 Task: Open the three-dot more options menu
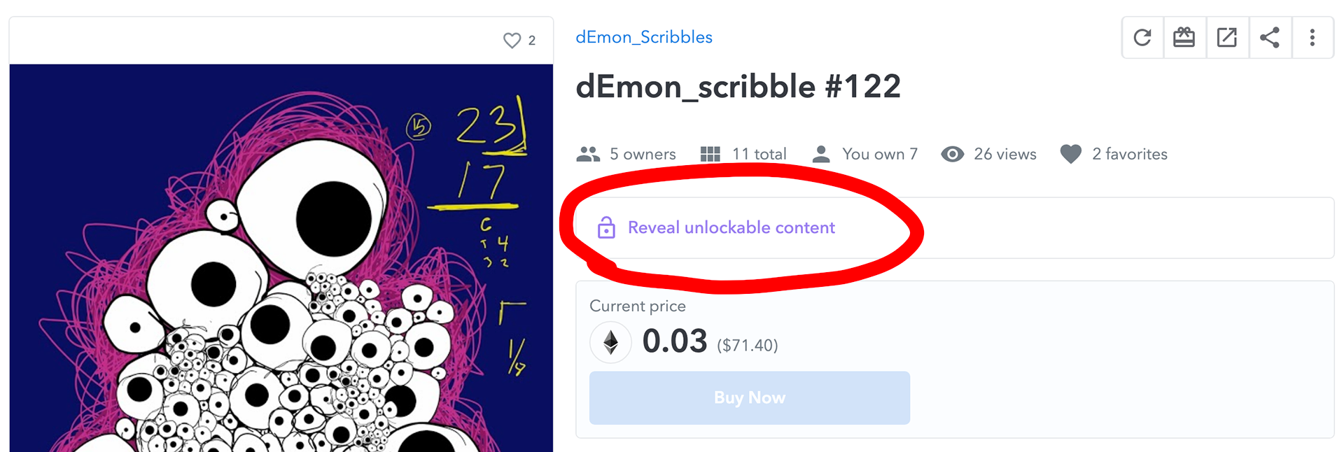coord(1312,37)
